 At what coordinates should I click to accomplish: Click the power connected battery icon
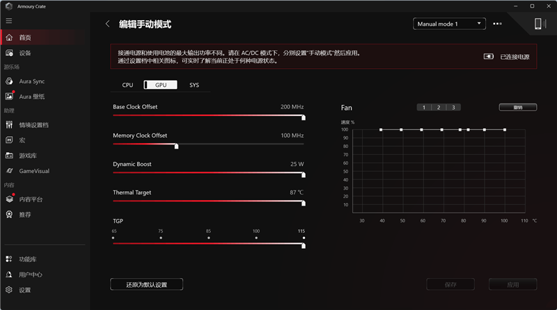pos(489,56)
